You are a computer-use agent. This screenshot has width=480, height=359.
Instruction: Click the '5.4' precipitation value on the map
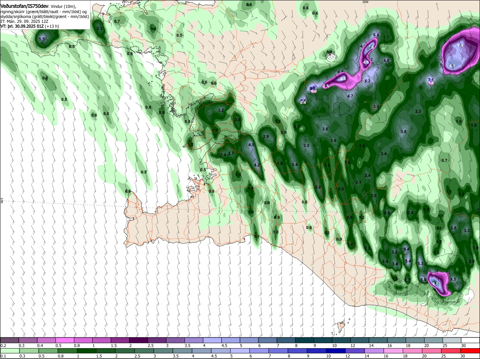point(408,261)
